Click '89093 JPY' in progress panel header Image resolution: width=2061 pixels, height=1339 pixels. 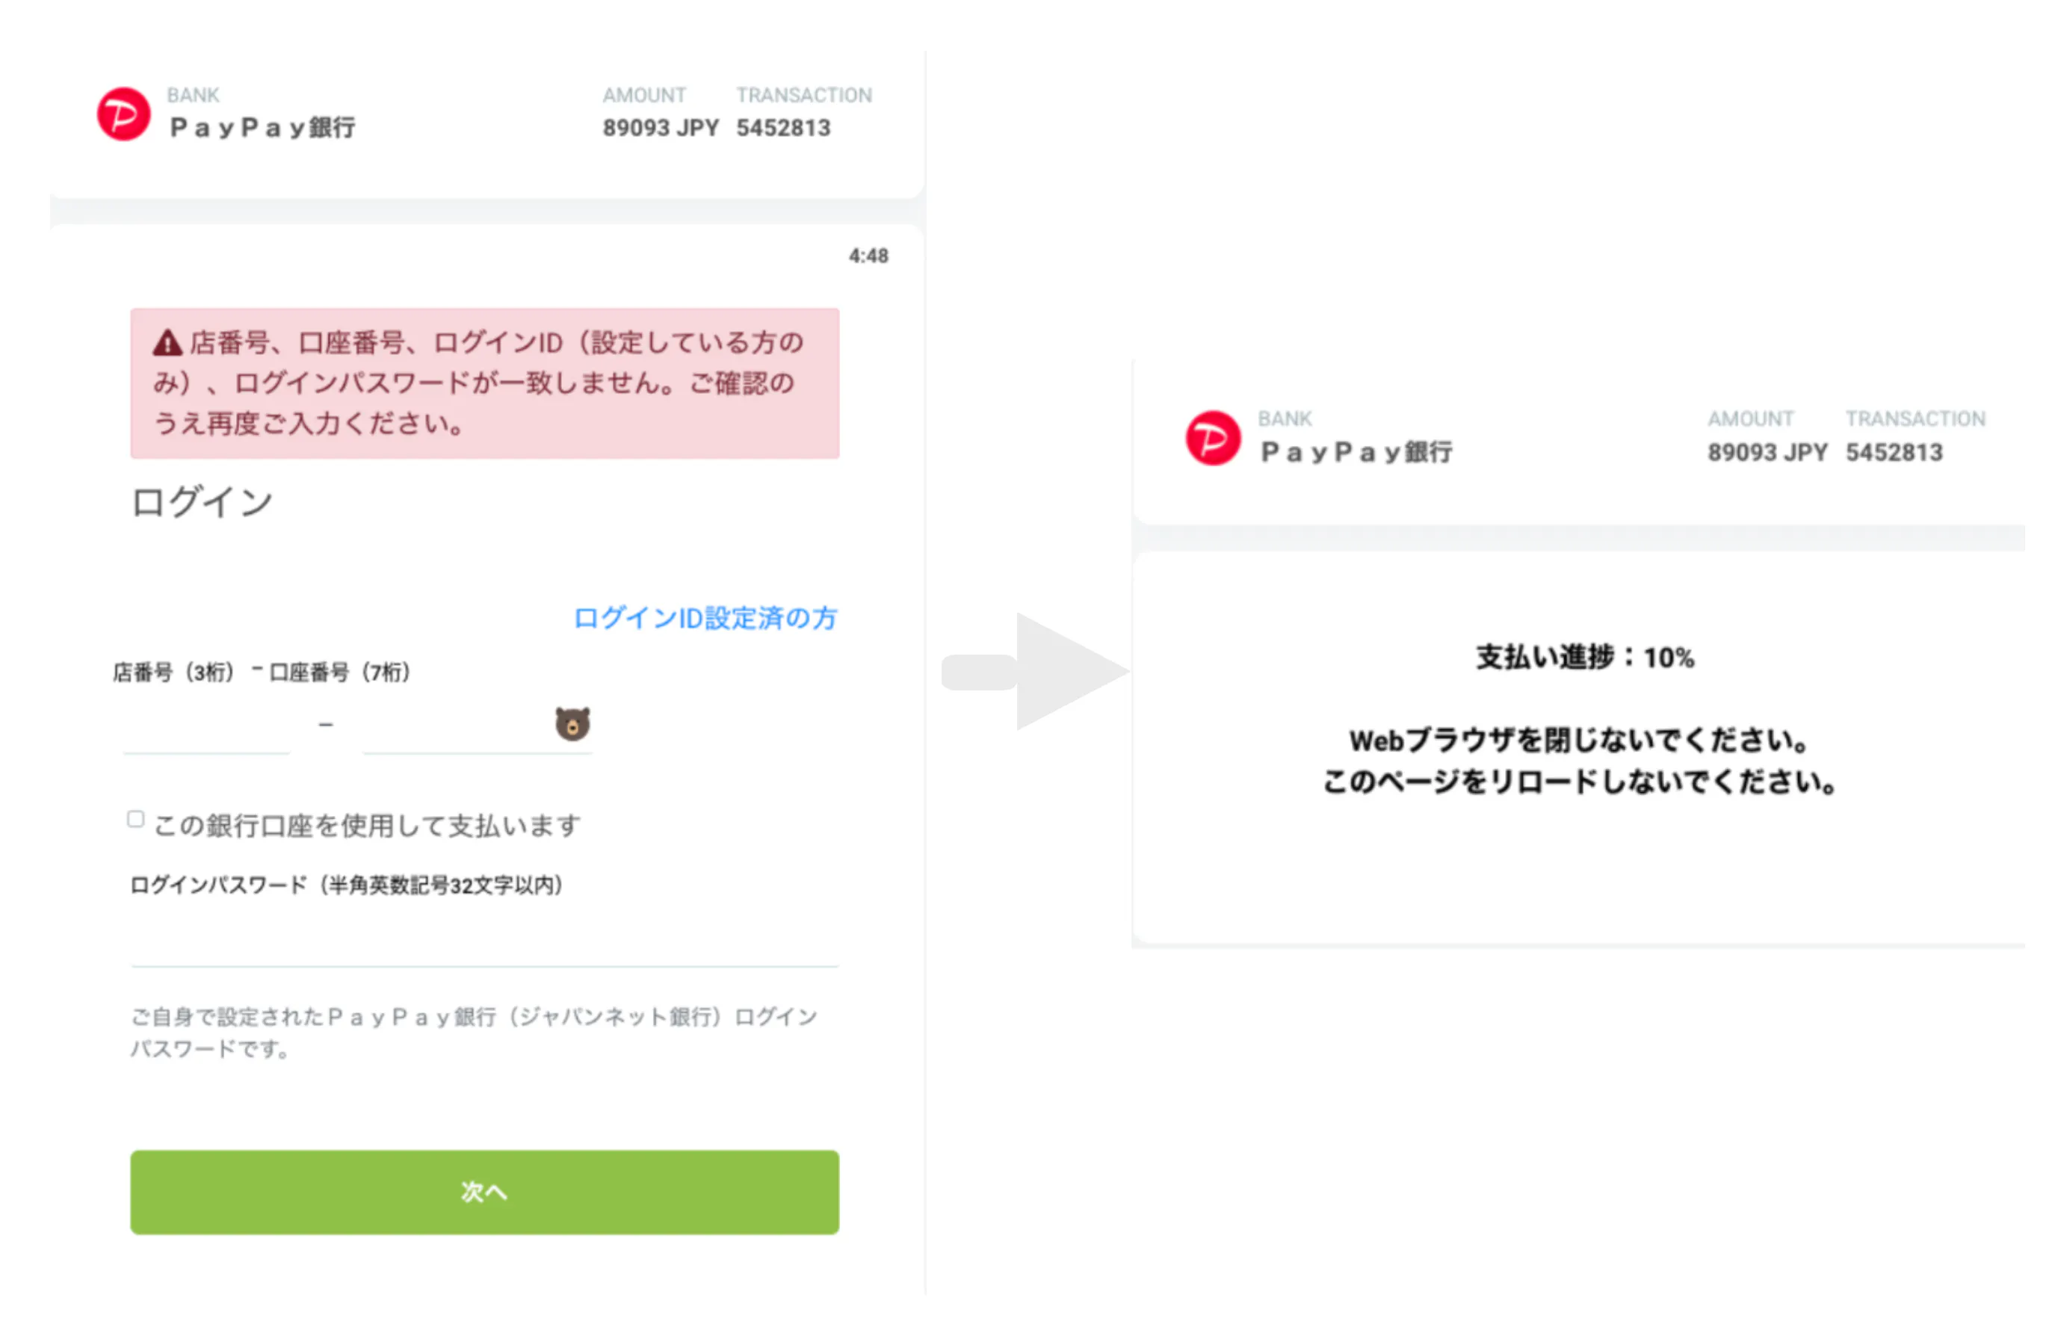tap(1767, 453)
